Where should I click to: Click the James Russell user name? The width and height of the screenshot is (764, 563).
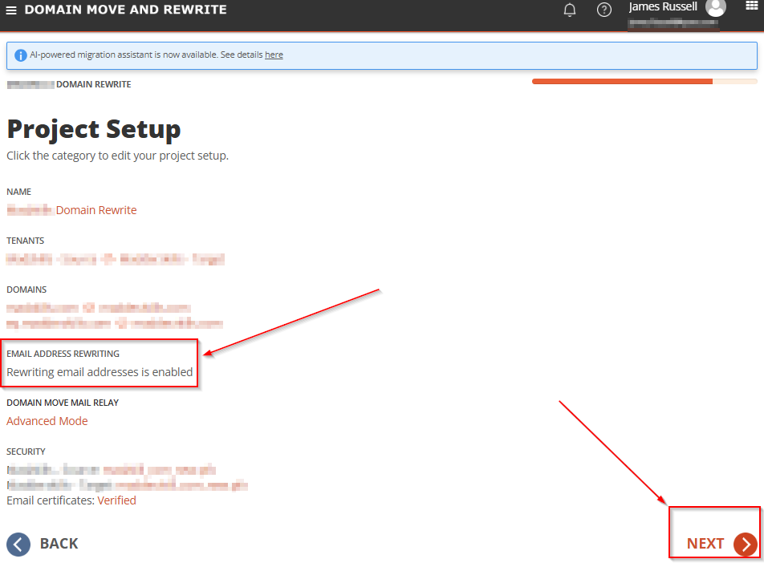pyautogui.click(x=663, y=7)
